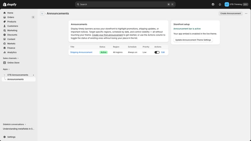Click the Status column header
This screenshot has width=251, height=141.
point(102,47)
